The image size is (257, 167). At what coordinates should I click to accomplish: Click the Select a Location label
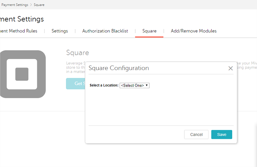104,85
